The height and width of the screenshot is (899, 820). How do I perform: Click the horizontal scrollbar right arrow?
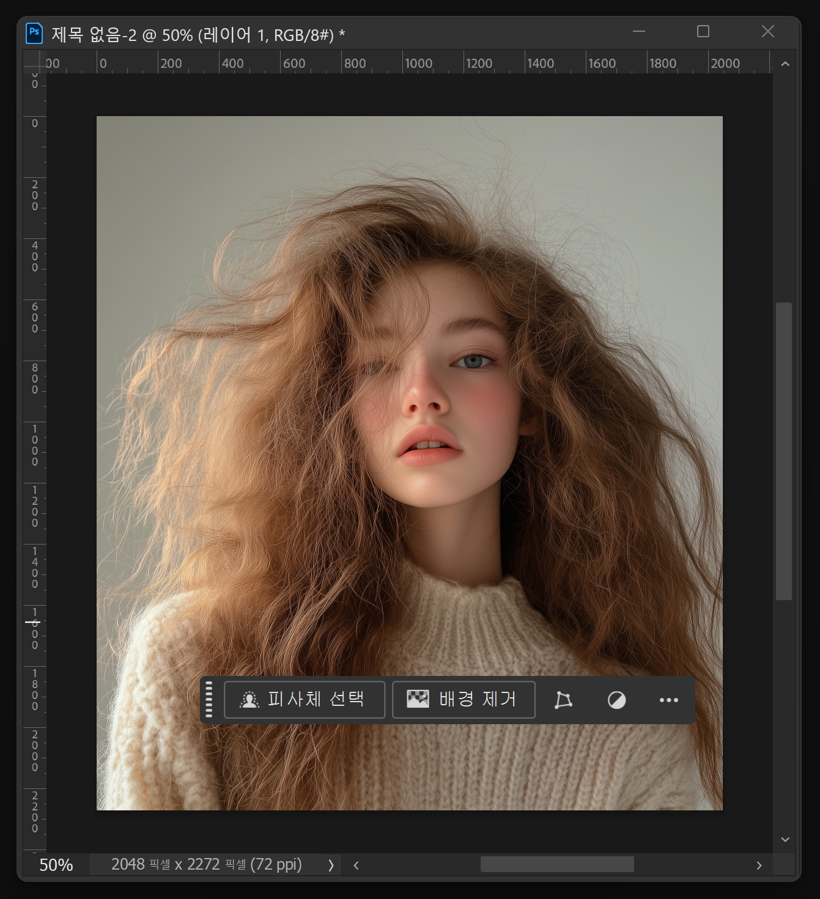pos(759,865)
